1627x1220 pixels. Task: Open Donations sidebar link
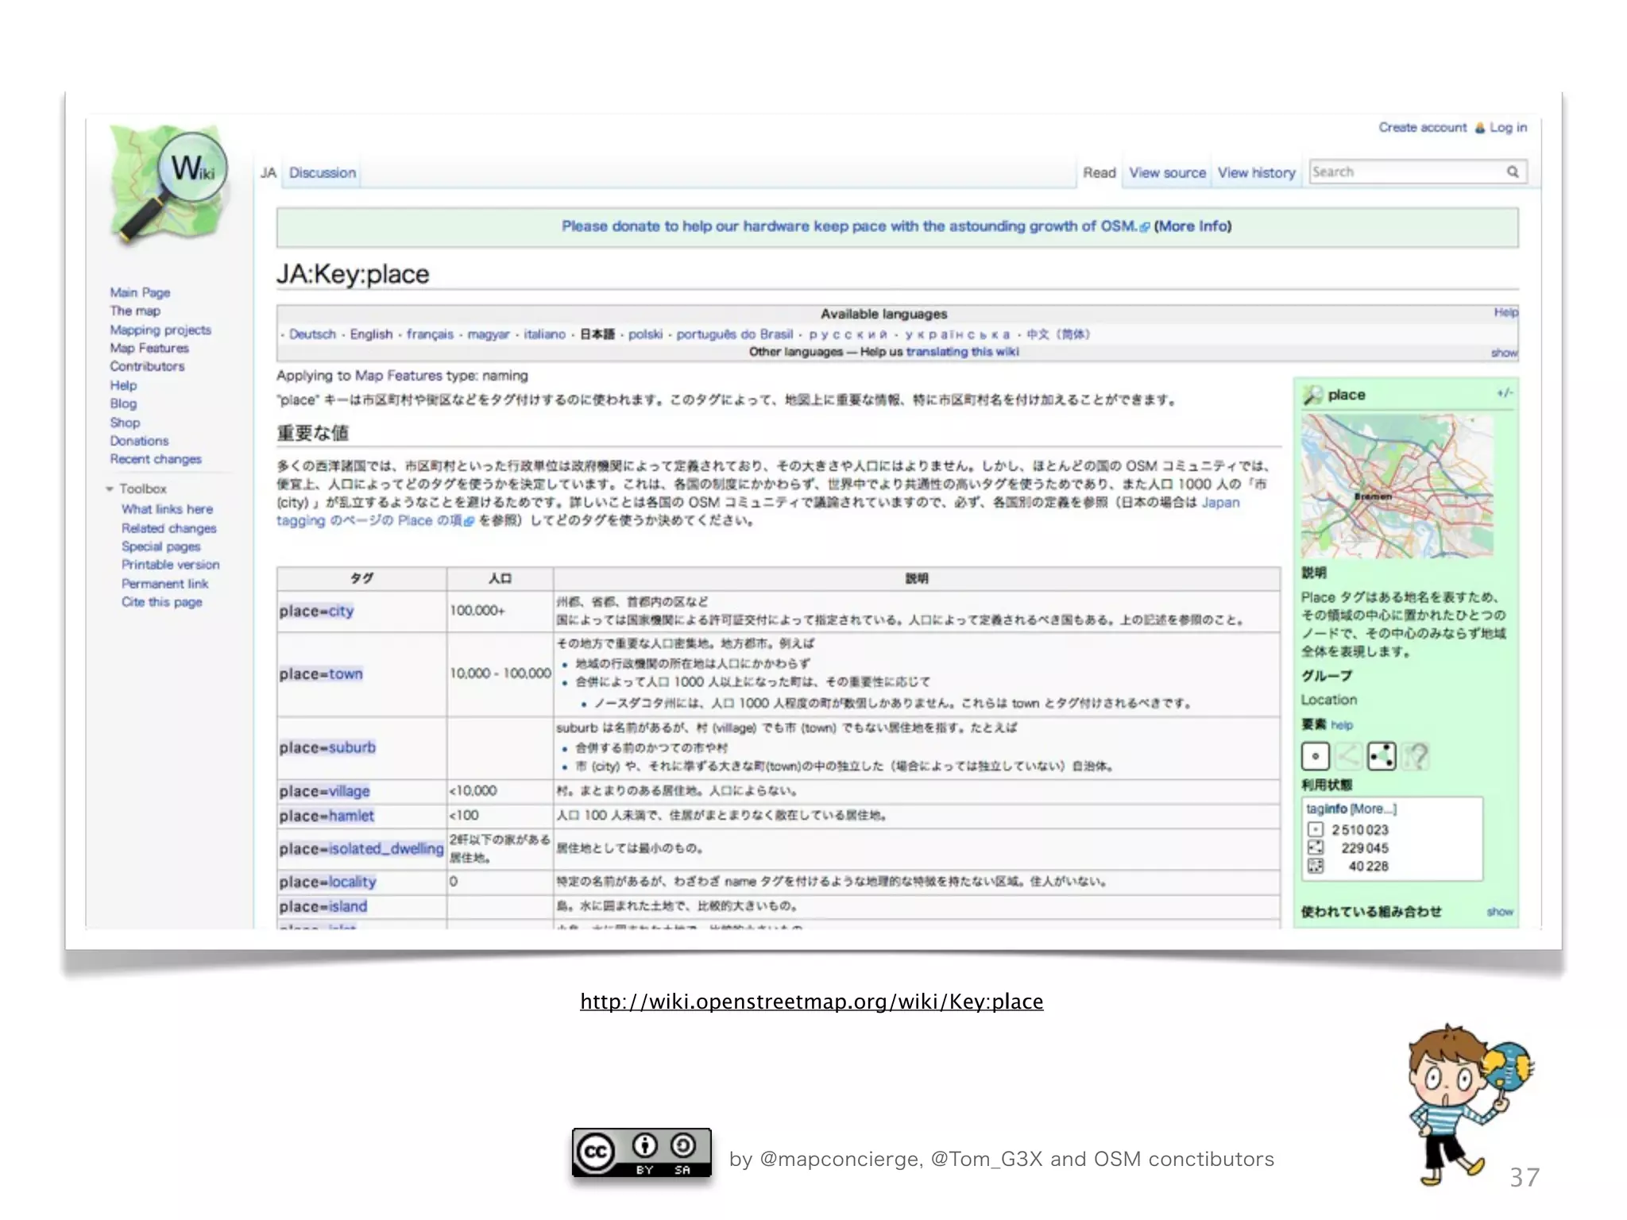click(x=139, y=441)
